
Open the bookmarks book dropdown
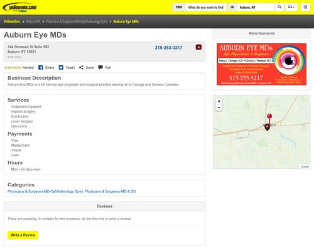click(291, 7)
